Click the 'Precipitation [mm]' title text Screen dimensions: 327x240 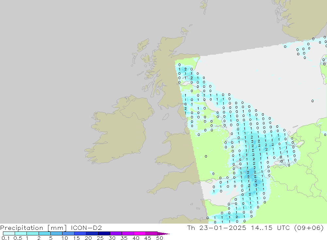34,228
